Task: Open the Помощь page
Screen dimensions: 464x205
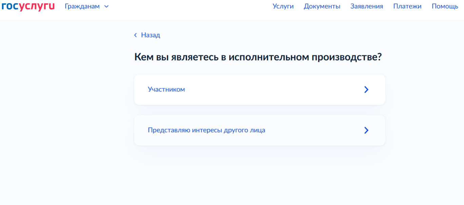Action: (445, 6)
